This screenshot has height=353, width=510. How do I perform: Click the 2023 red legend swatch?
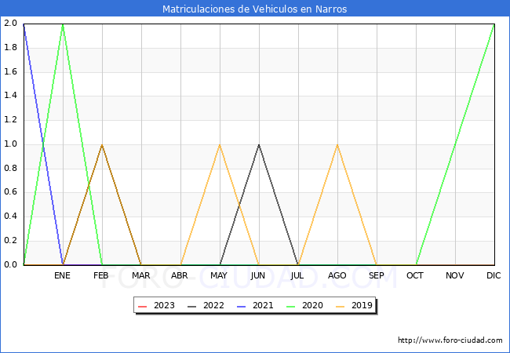[x=143, y=306]
